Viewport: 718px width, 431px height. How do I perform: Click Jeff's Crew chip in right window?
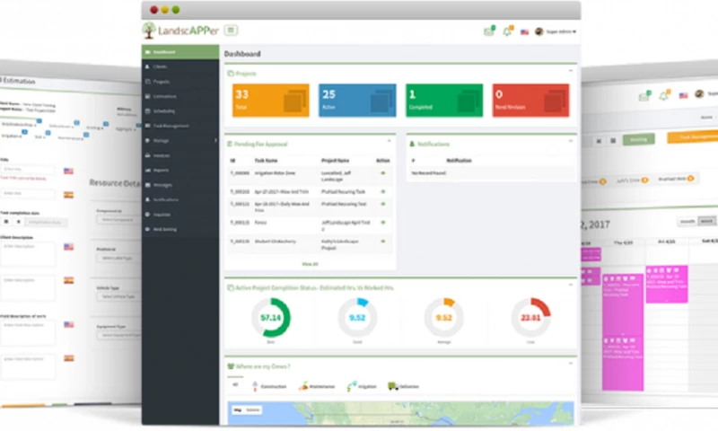point(632,180)
